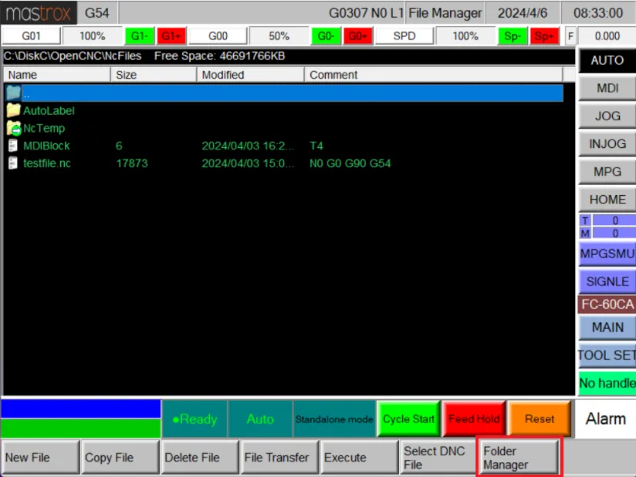Select the NcTemp folder row
Screen dimensions: 636x477
[283, 128]
